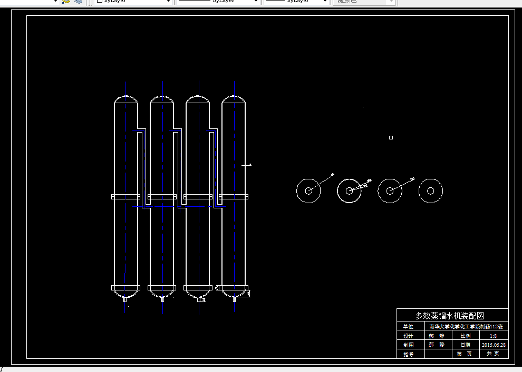This screenshot has height=372, width=522.
Task: Open the color ByLayer dropdown
Action: point(133,2)
